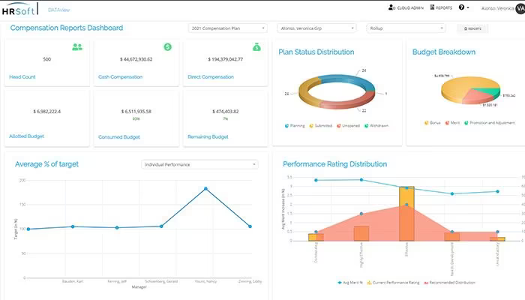Toggle the Avg Merit % legend series

coord(350,283)
